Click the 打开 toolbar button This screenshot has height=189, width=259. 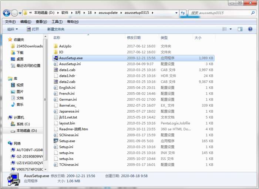coord(33,29)
